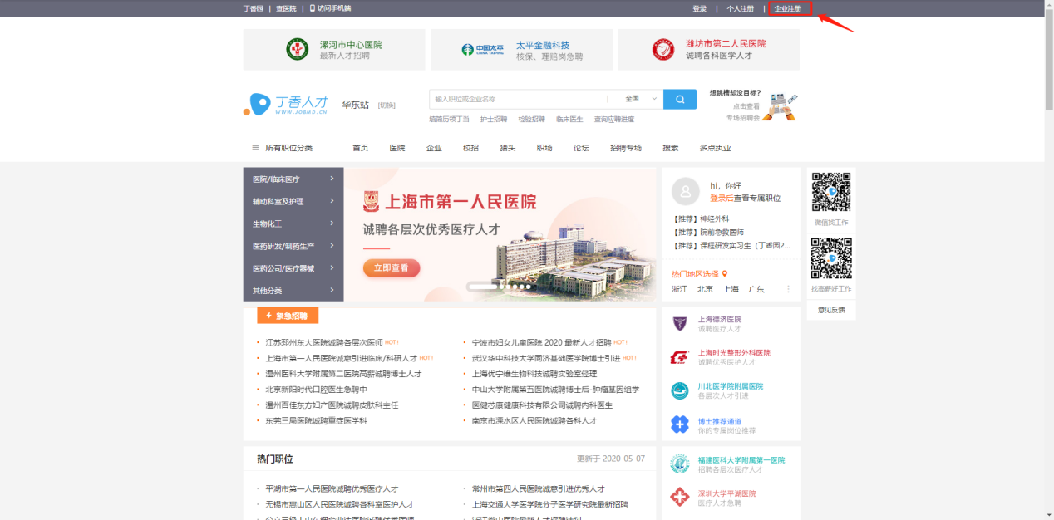Click the mobile phone icon near 访问手机端

tap(313, 8)
